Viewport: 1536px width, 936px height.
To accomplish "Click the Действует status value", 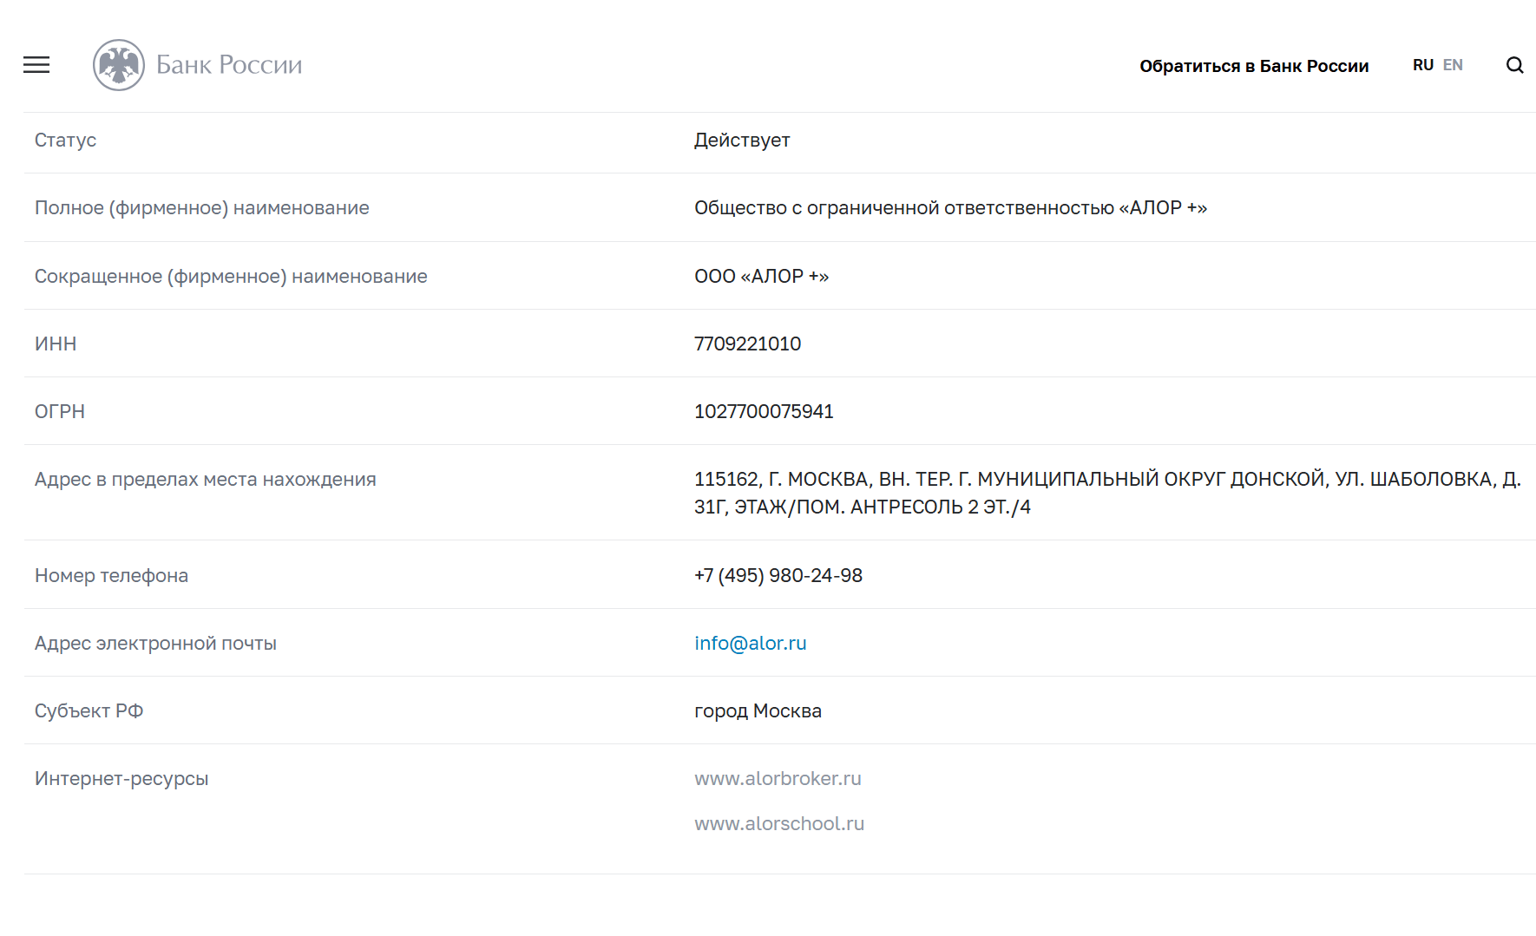I will click(x=742, y=141).
